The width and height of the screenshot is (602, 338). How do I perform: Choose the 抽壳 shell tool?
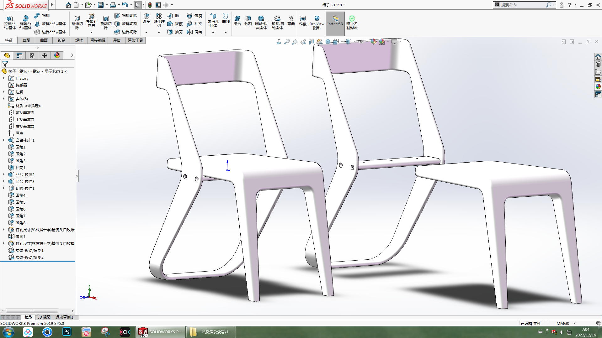coord(175,32)
